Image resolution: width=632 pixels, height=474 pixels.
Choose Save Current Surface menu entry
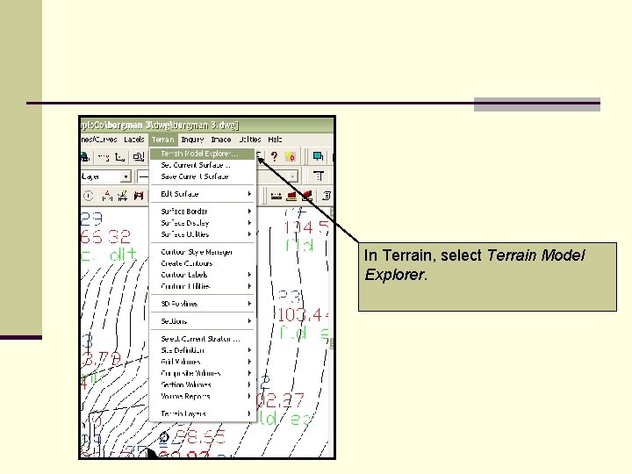point(203,176)
